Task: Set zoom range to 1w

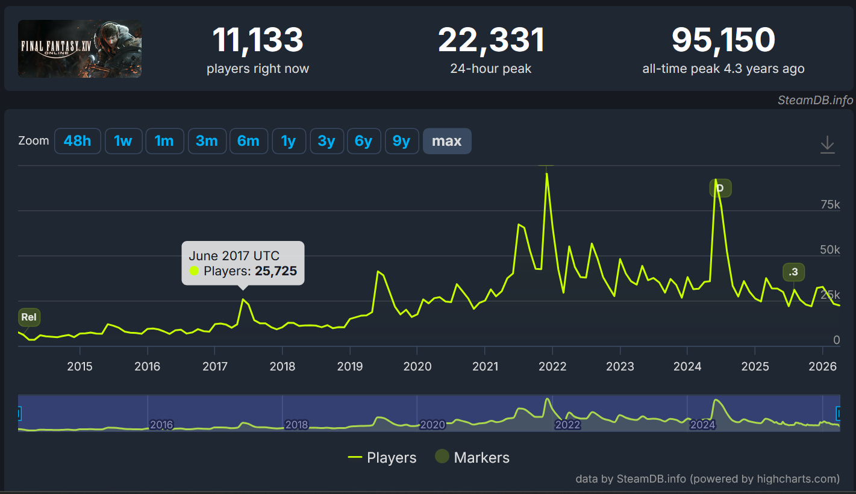Action: [123, 141]
